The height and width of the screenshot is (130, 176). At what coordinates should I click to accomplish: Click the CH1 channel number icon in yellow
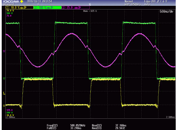click(7, 8)
